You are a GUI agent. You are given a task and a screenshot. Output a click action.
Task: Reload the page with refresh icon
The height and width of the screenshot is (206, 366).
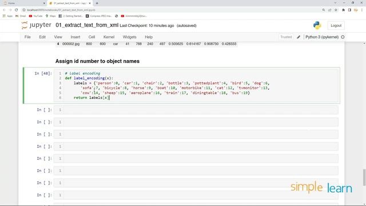click(17, 10)
